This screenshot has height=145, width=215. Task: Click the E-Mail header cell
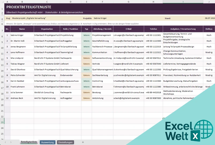128,29
